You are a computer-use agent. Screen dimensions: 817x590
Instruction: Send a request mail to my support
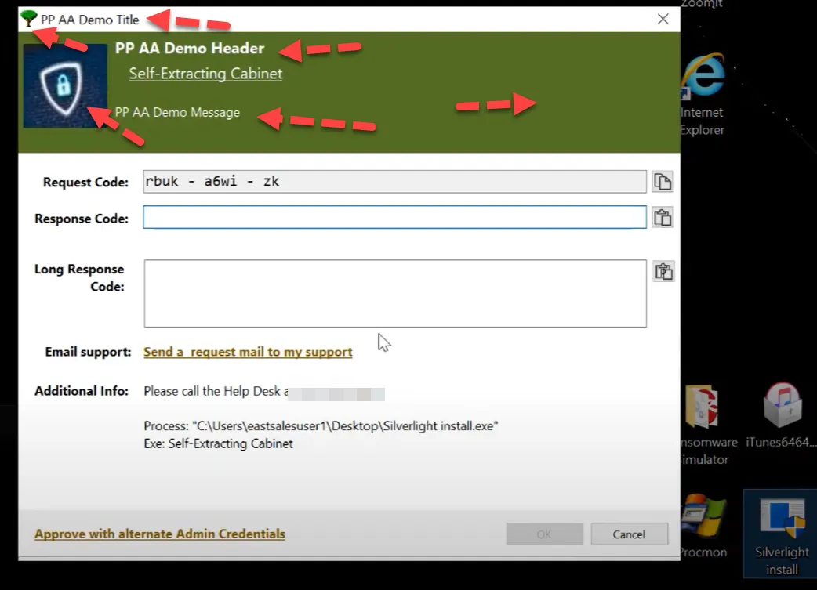point(248,351)
